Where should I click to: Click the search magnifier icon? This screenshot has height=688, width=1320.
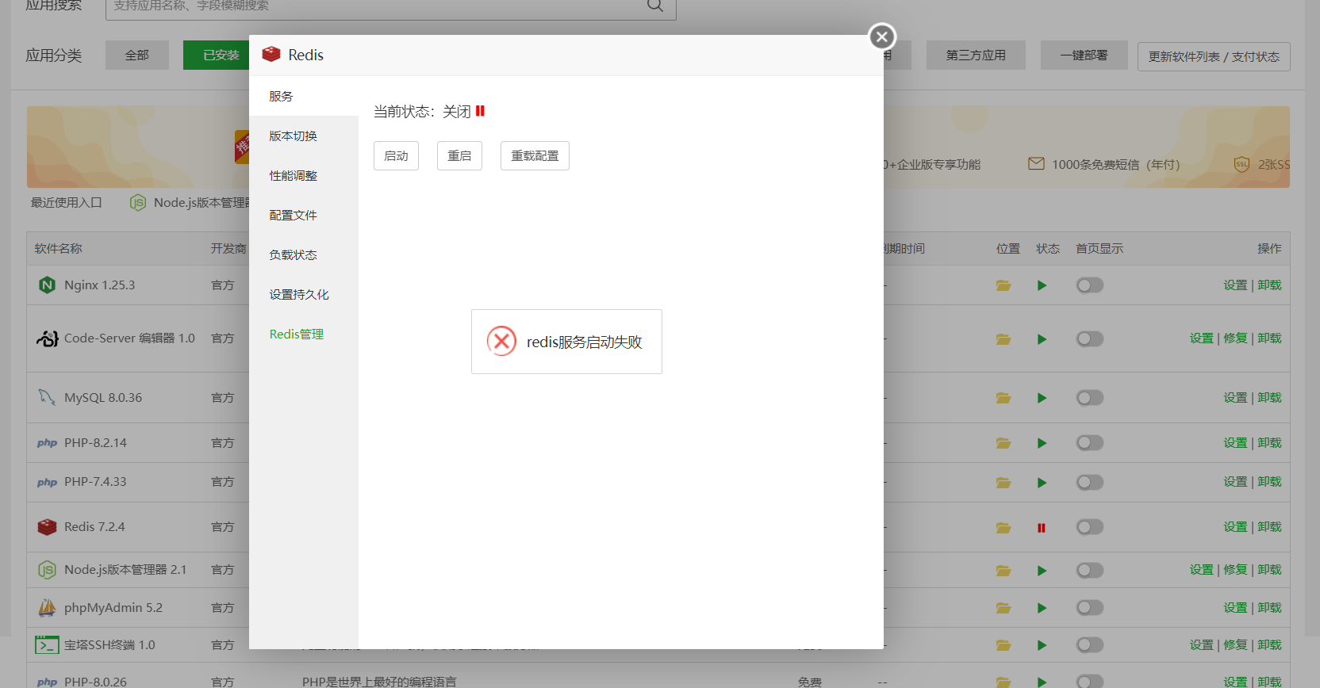(654, 6)
